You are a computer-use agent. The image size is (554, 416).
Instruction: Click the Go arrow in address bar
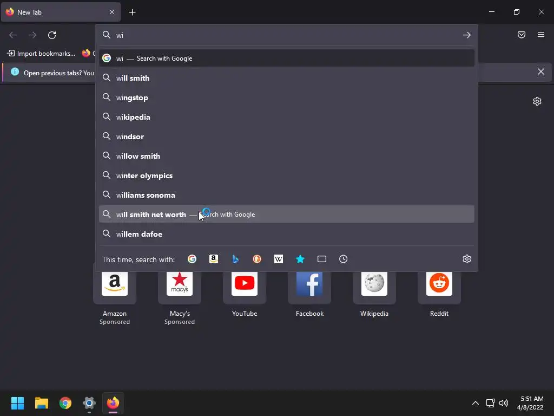coord(467,35)
